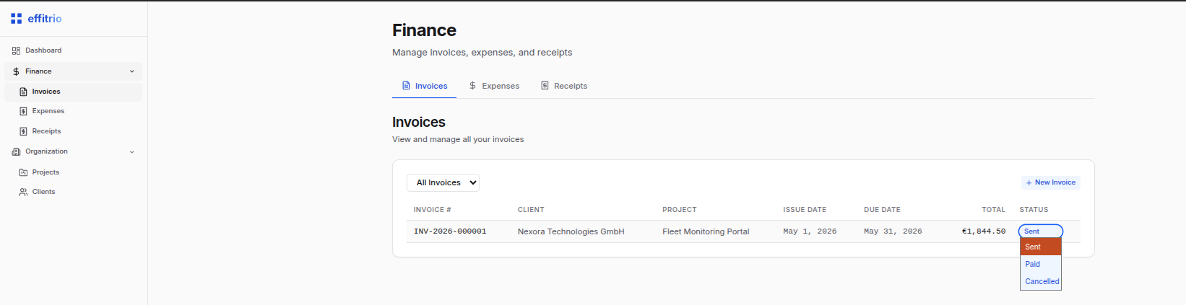This screenshot has height=305, width=1186.
Task: Click client Nexora Technologies GmbH
Action: (x=571, y=231)
